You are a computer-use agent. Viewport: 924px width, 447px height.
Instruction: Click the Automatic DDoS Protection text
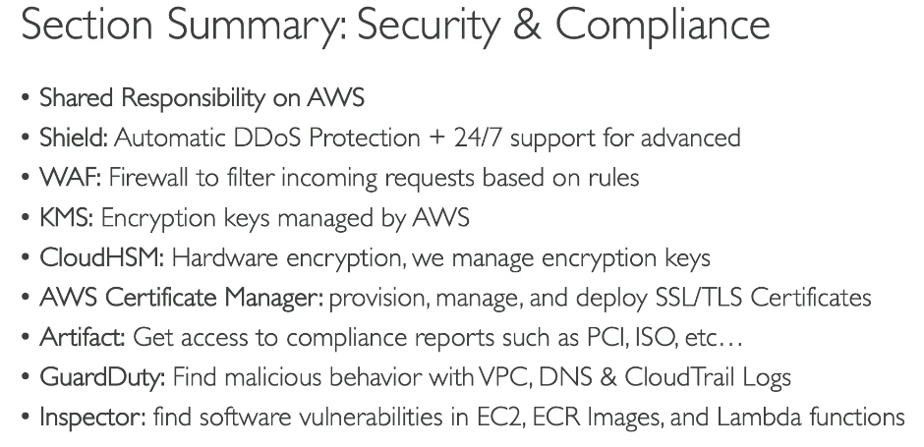tap(267, 138)
